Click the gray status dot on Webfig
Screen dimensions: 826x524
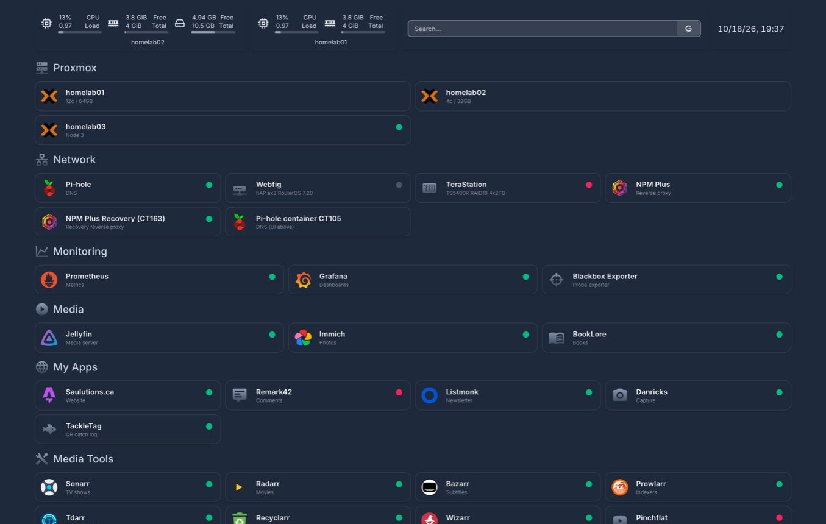tap(399, 185)
